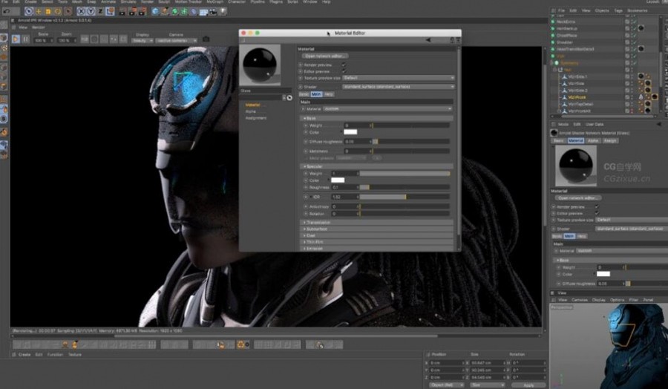The width and height of the screenshot is (668, 389).
Task: Click the blue Cube primitive icon
Action: (x=156, y=11)
